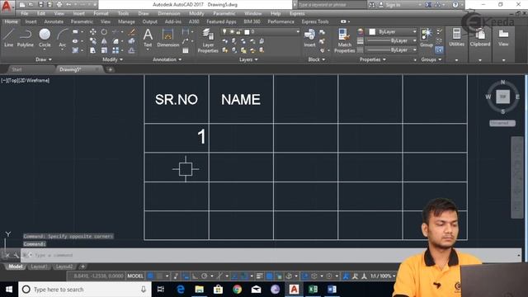Image resolution: width=528 pixels, height=297 pixels.
Task: Select the Arc tool
Action: [63, 37]
